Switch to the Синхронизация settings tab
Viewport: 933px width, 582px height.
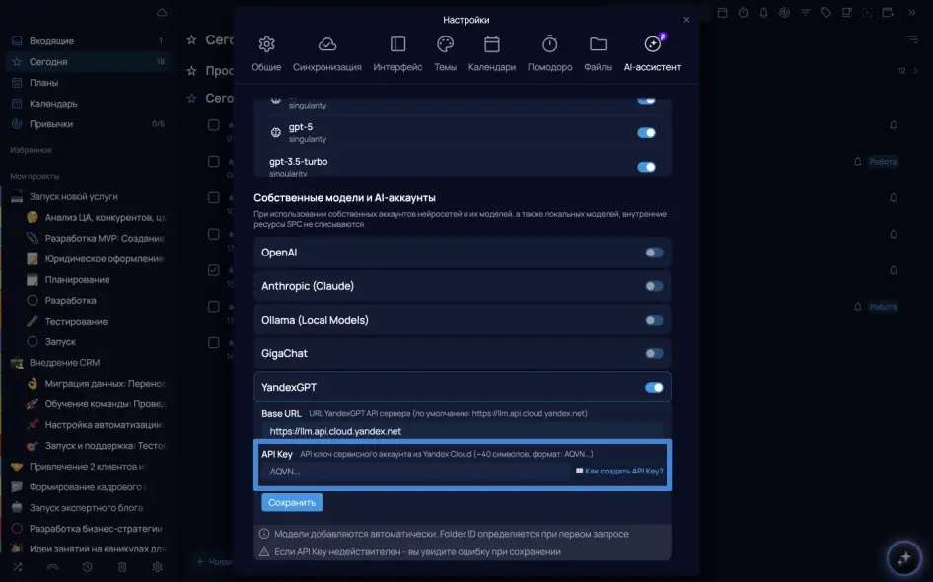click(x=326, y=53)
